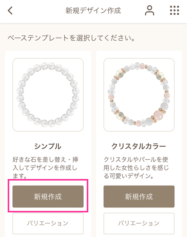Screen dimensions: 187x237
Task: Tap the シンプル template title
Action: tap(48, 146)
